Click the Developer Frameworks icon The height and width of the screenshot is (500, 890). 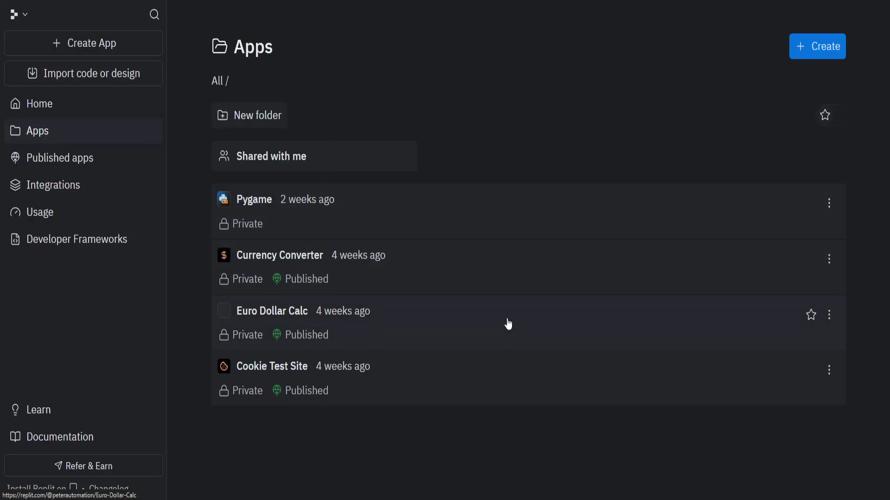pos(15,239)
